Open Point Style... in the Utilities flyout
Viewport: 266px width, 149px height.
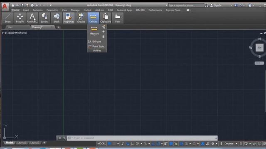pyautogui.click(x=97, y=46)
